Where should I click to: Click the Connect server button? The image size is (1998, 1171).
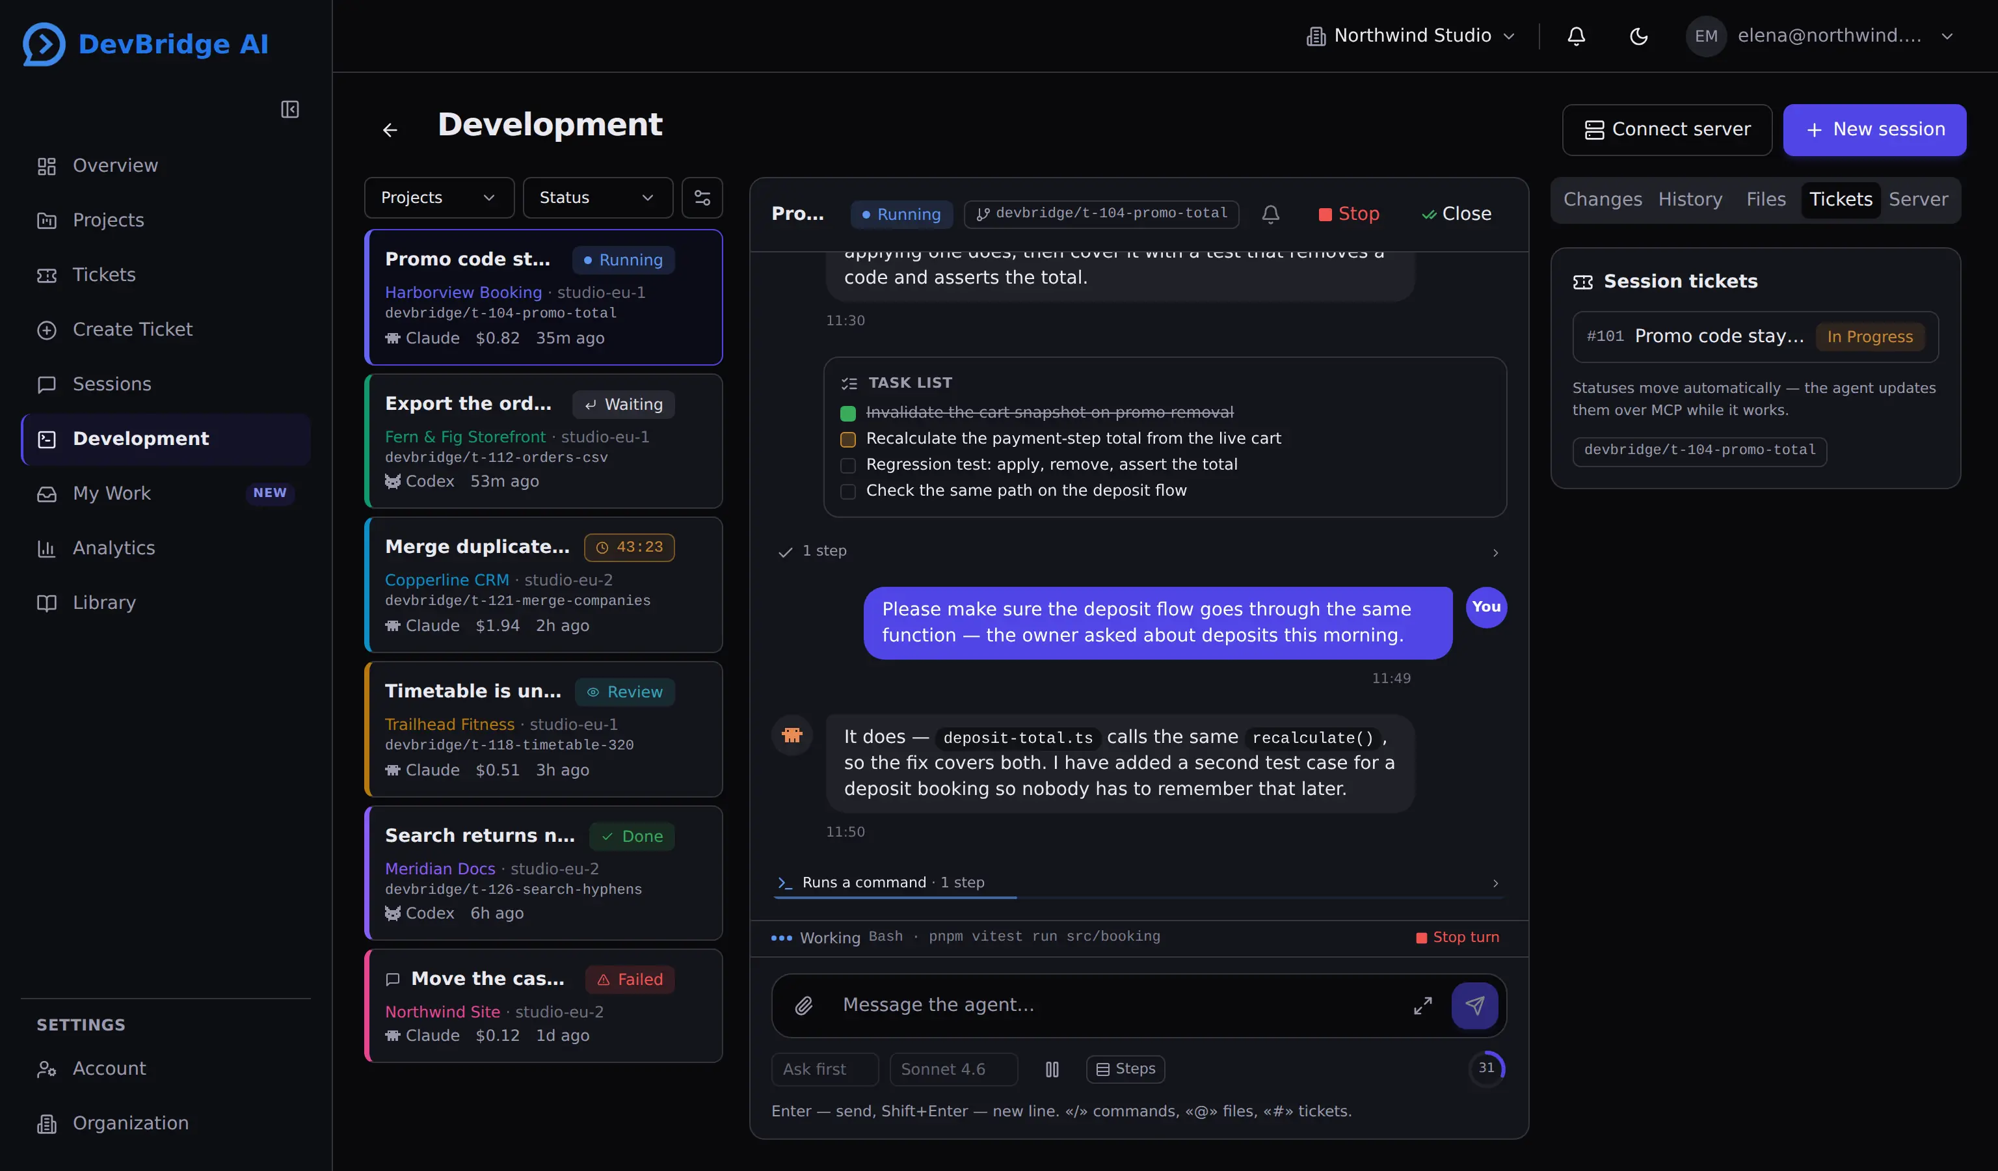coord(1666,130)
